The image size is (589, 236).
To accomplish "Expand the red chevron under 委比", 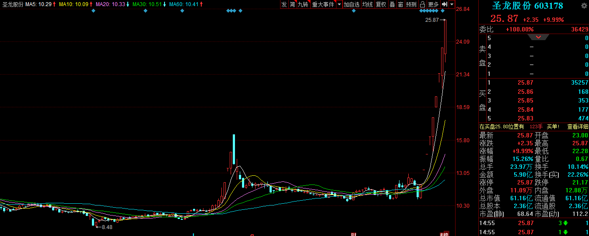I will click(x=539, y=37).
